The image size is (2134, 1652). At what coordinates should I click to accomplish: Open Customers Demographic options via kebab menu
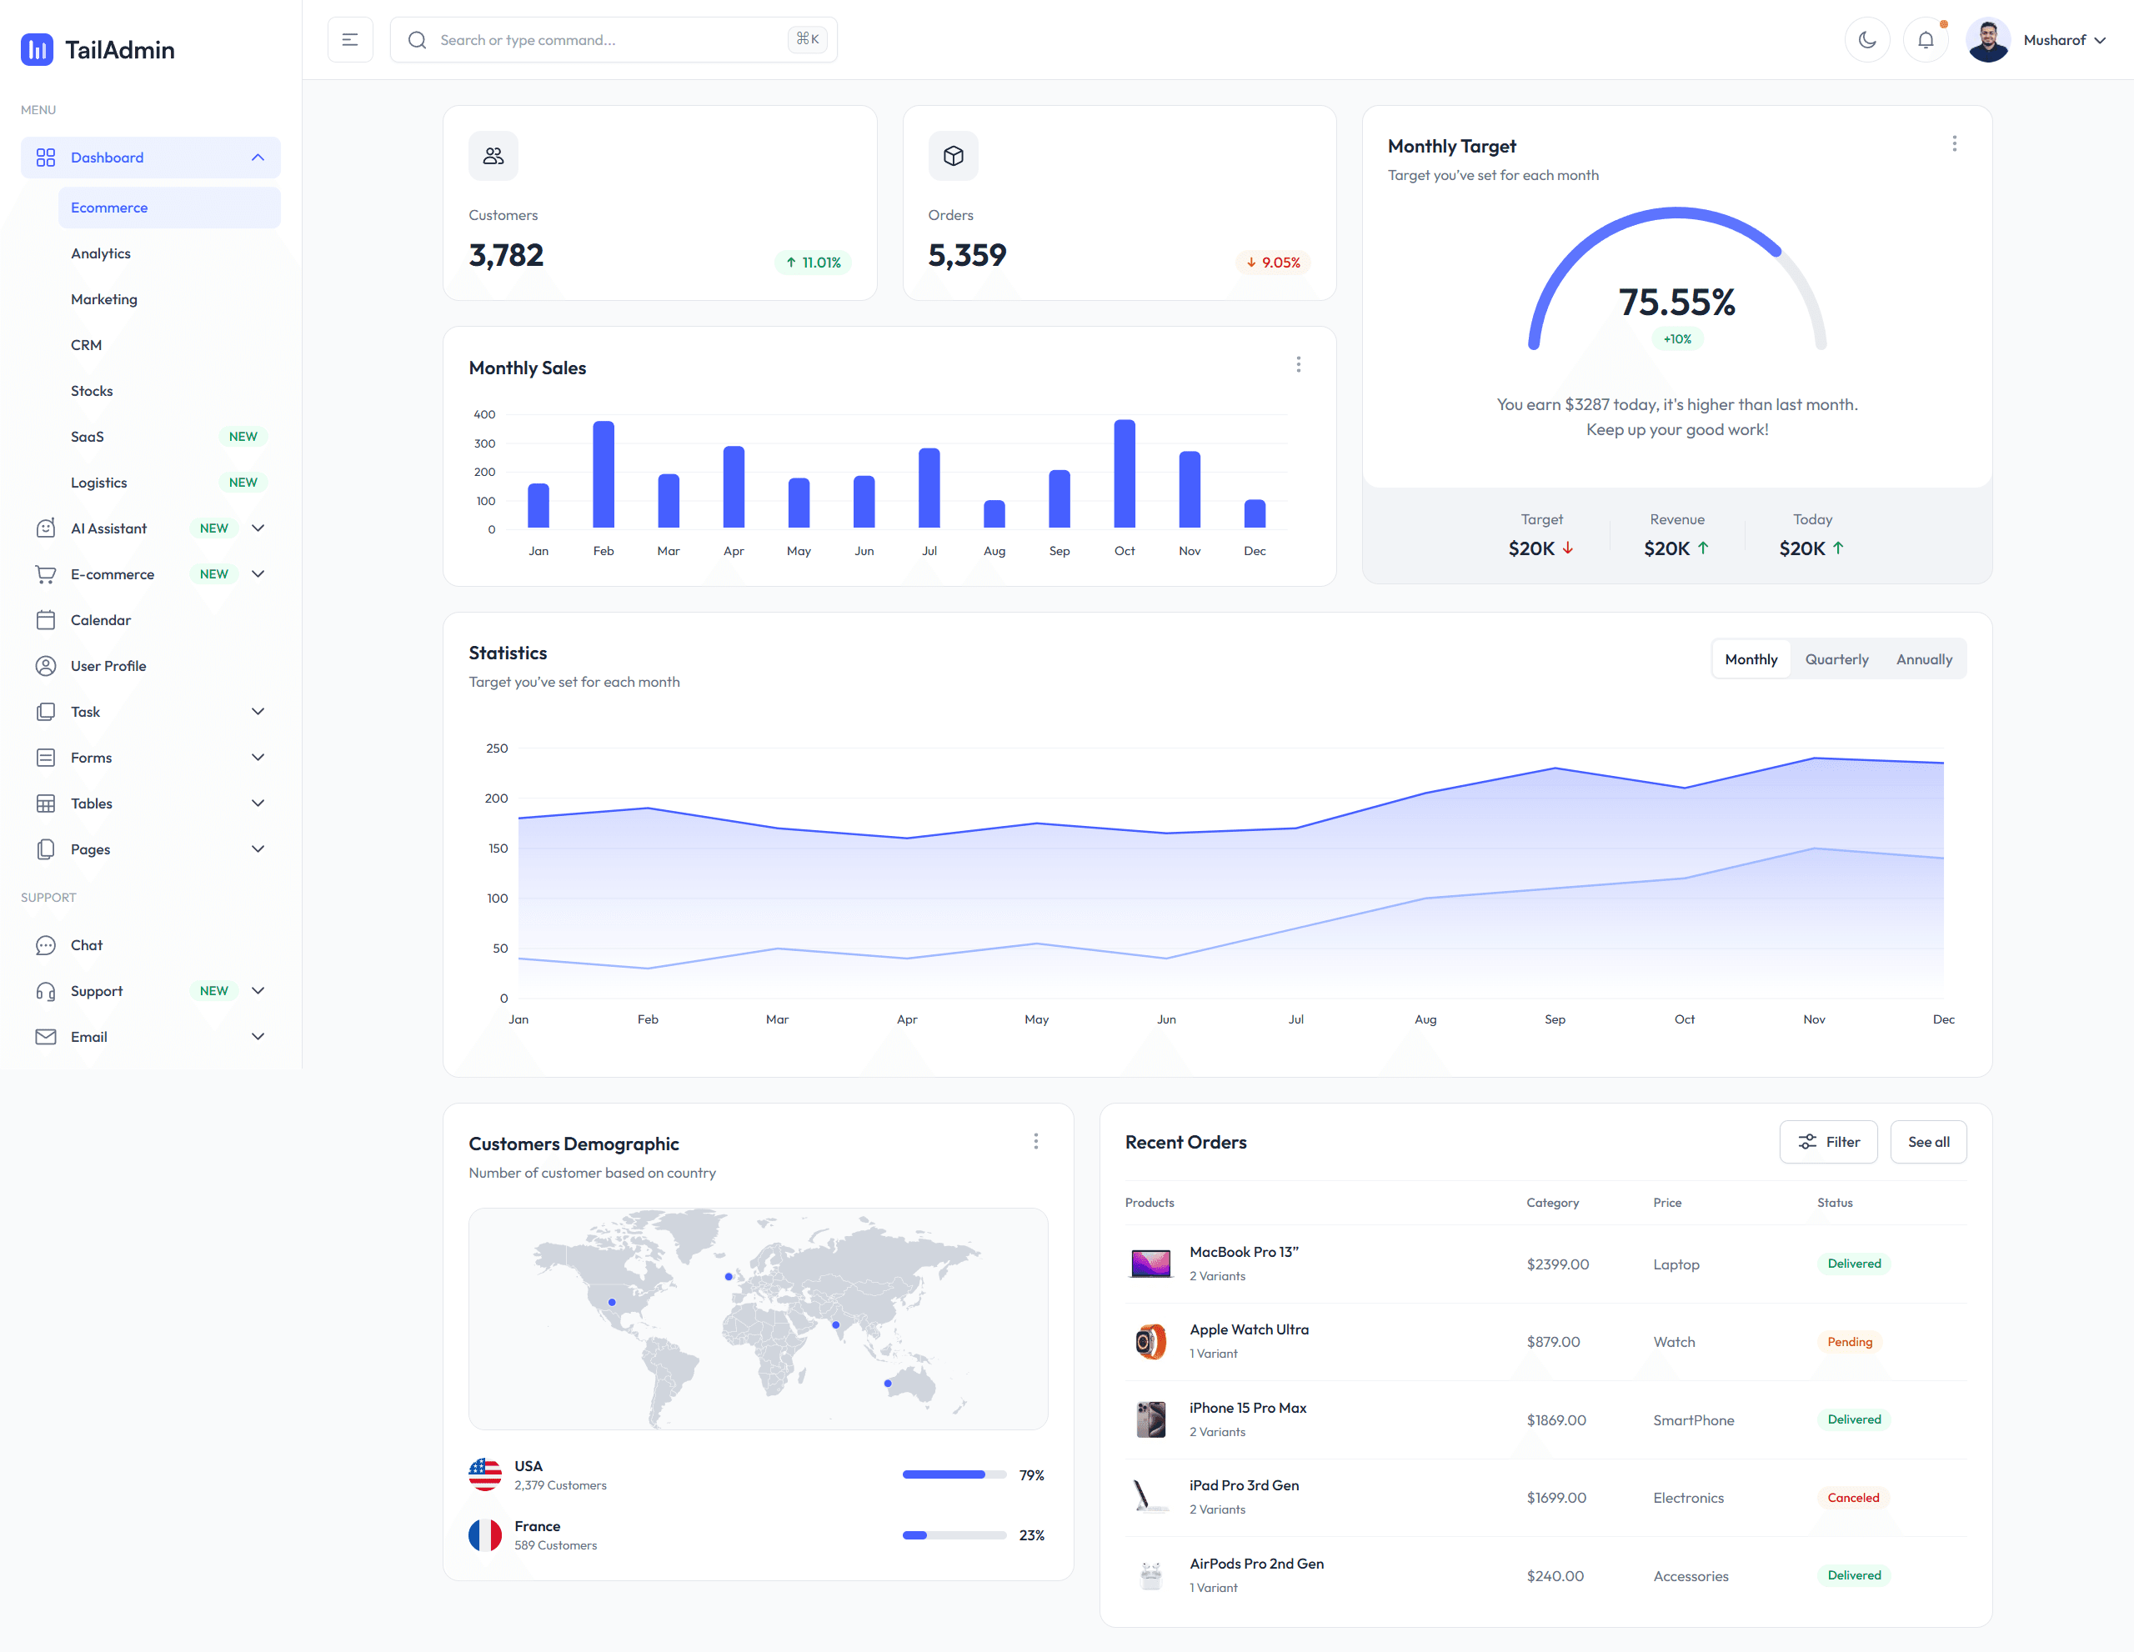pyautogui.click(x=1035, y=1141)
